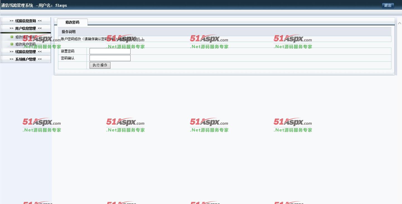Click the 操作说明 heading text
This screenshot has width=402, height=204.
tap(68, 32)
